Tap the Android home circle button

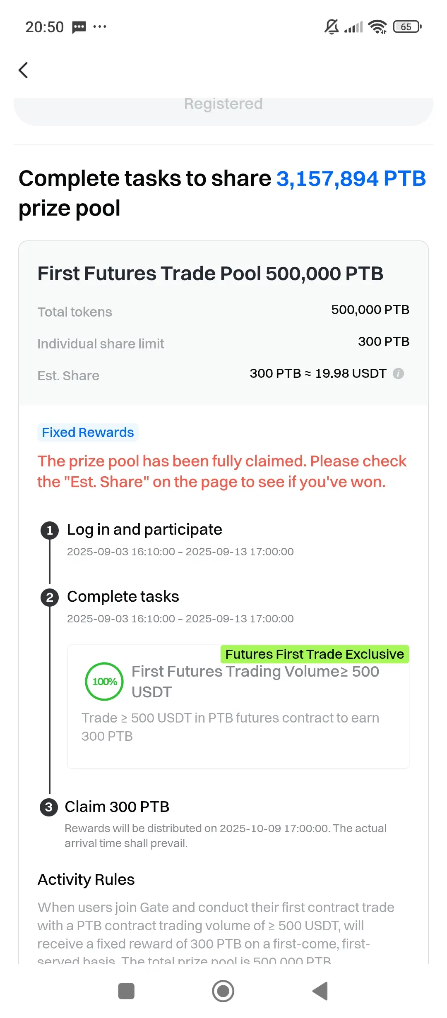click(x=223, y=991)
